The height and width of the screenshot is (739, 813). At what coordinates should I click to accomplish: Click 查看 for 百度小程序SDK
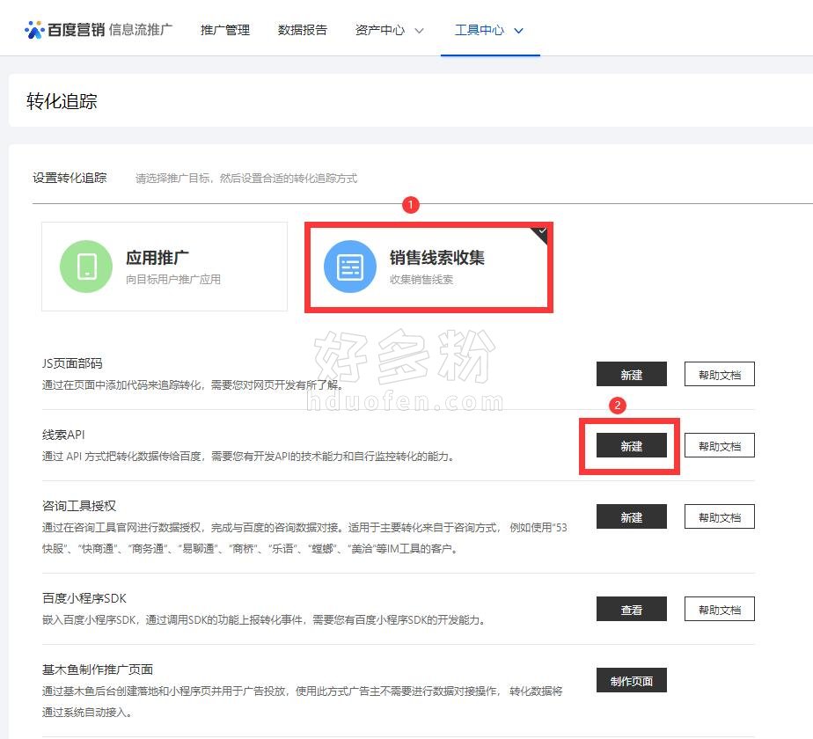click(632, 609)
